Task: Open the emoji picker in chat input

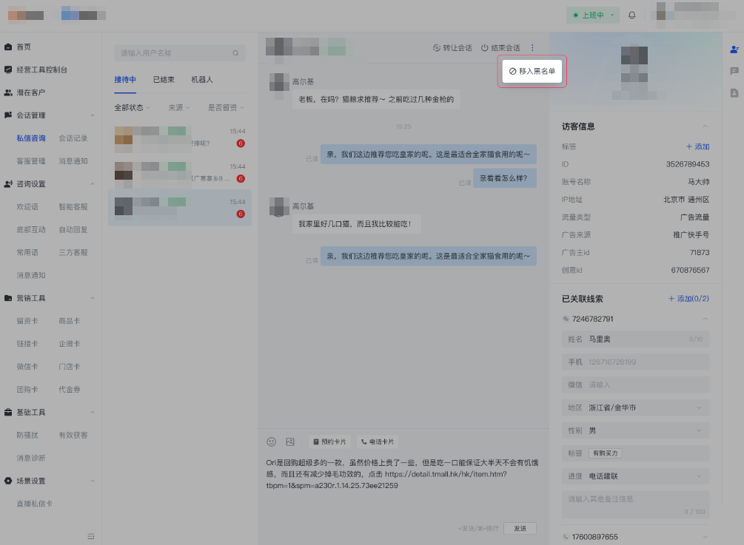Action: [271, 441]
